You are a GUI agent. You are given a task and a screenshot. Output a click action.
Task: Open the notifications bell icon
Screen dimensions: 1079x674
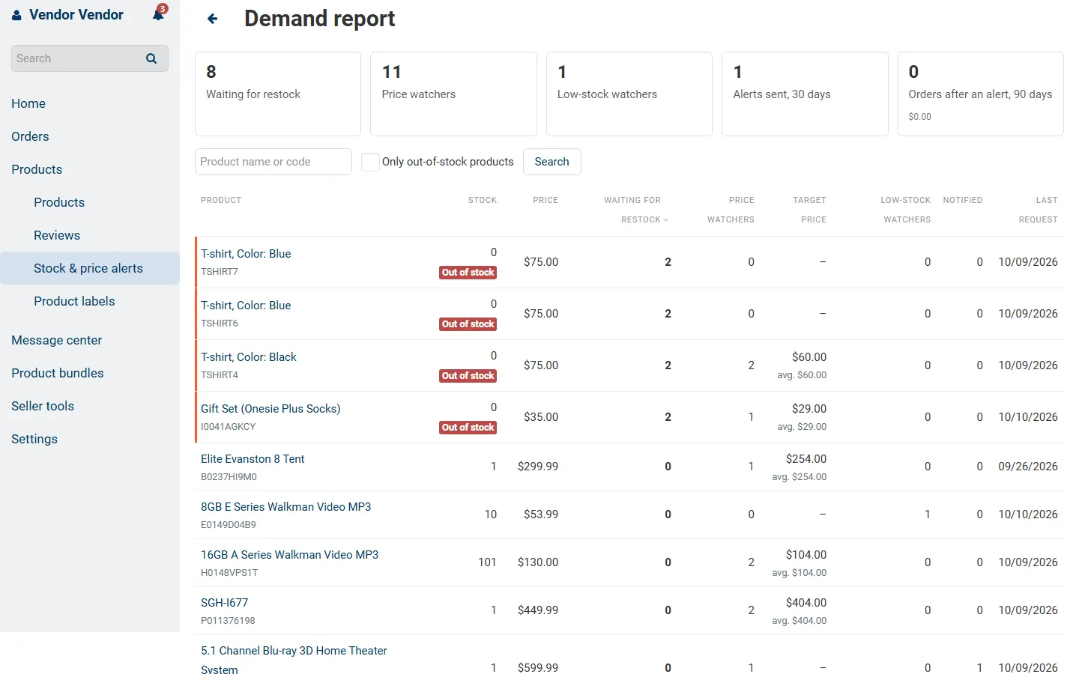[x=159, y=14]
